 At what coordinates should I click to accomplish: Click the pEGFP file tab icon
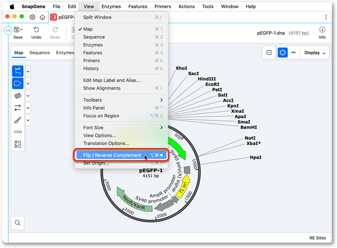(x=53, y=17)
